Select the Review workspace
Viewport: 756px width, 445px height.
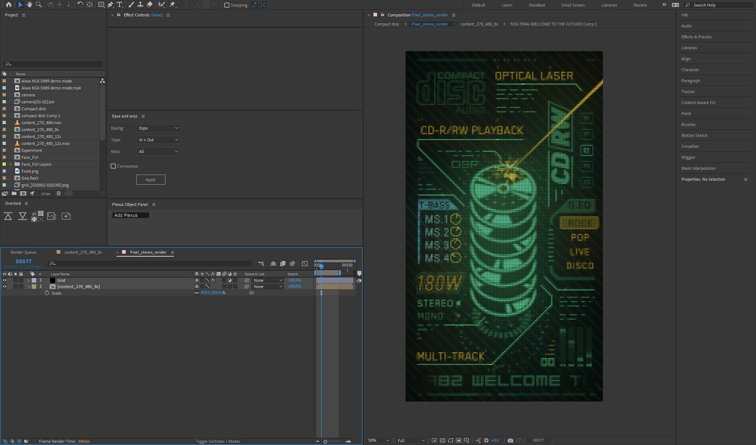[640, 5]
